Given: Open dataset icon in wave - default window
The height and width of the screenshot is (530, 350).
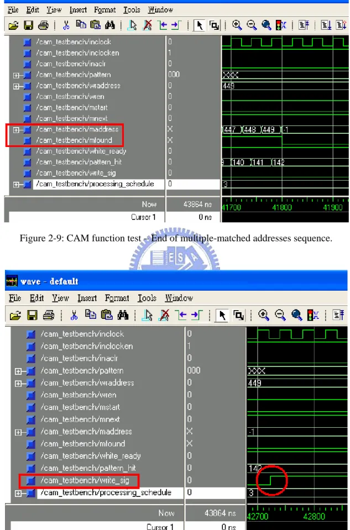Looking at the screenshot, I should pyautogui.click(x=15, y=316).
